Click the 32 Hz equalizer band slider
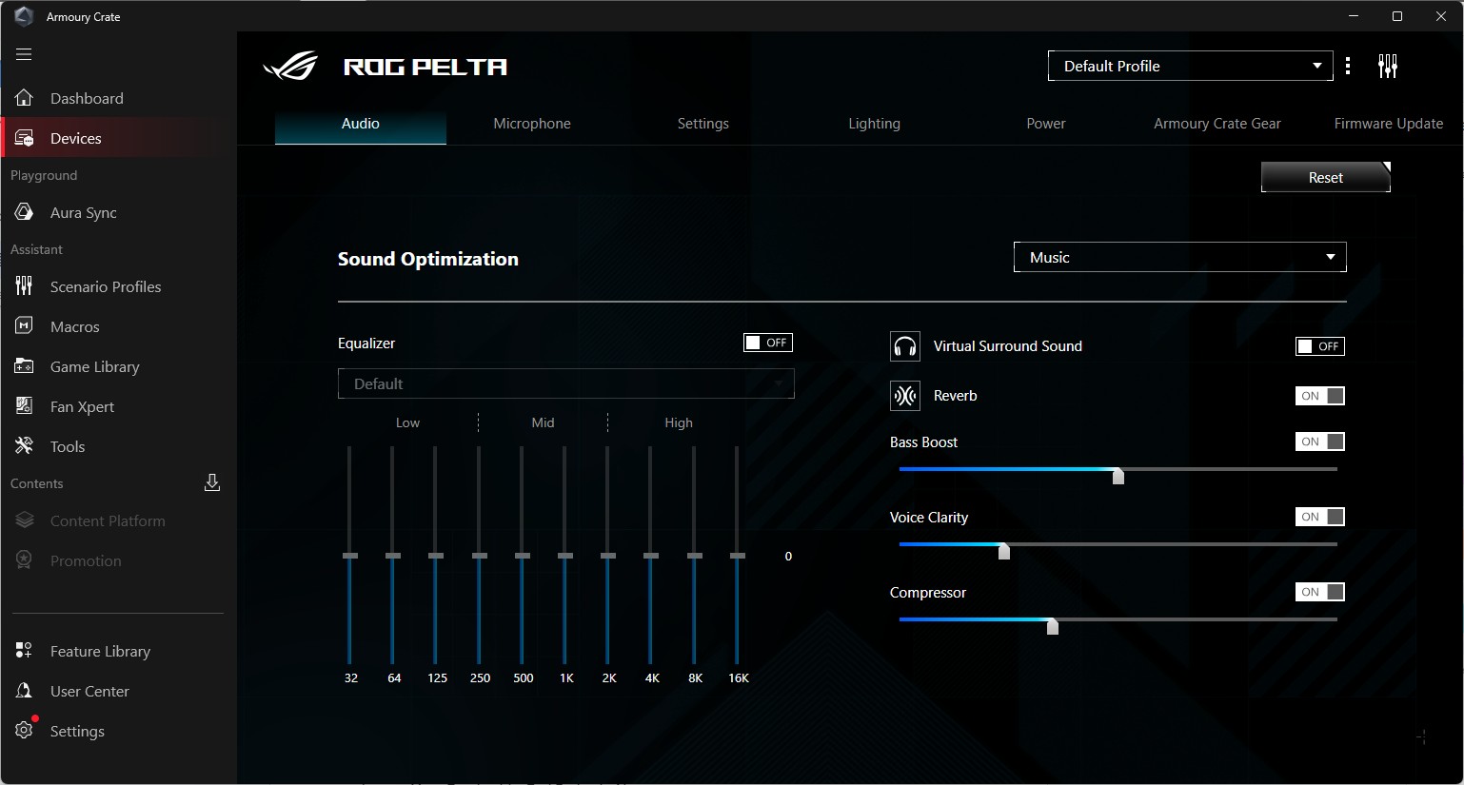This screenshot has width=1464, height=785. [x=350, y=555]
